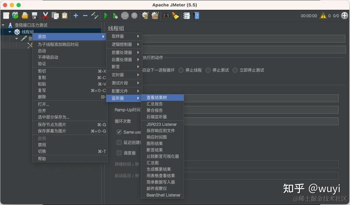Click 不停顿启动 in the context menu
Viewport: 350px width, 205px height.
click(x=70, y=57)
